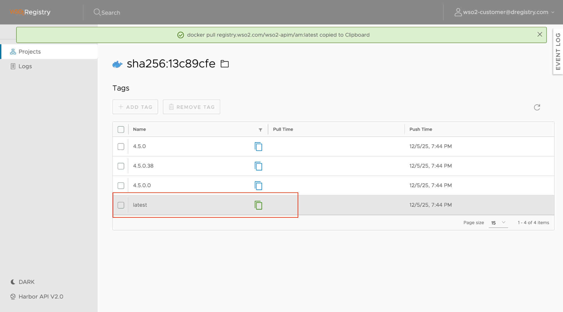Refresh the tags table
Screen dimensions: 563x312
pos(537,107)
